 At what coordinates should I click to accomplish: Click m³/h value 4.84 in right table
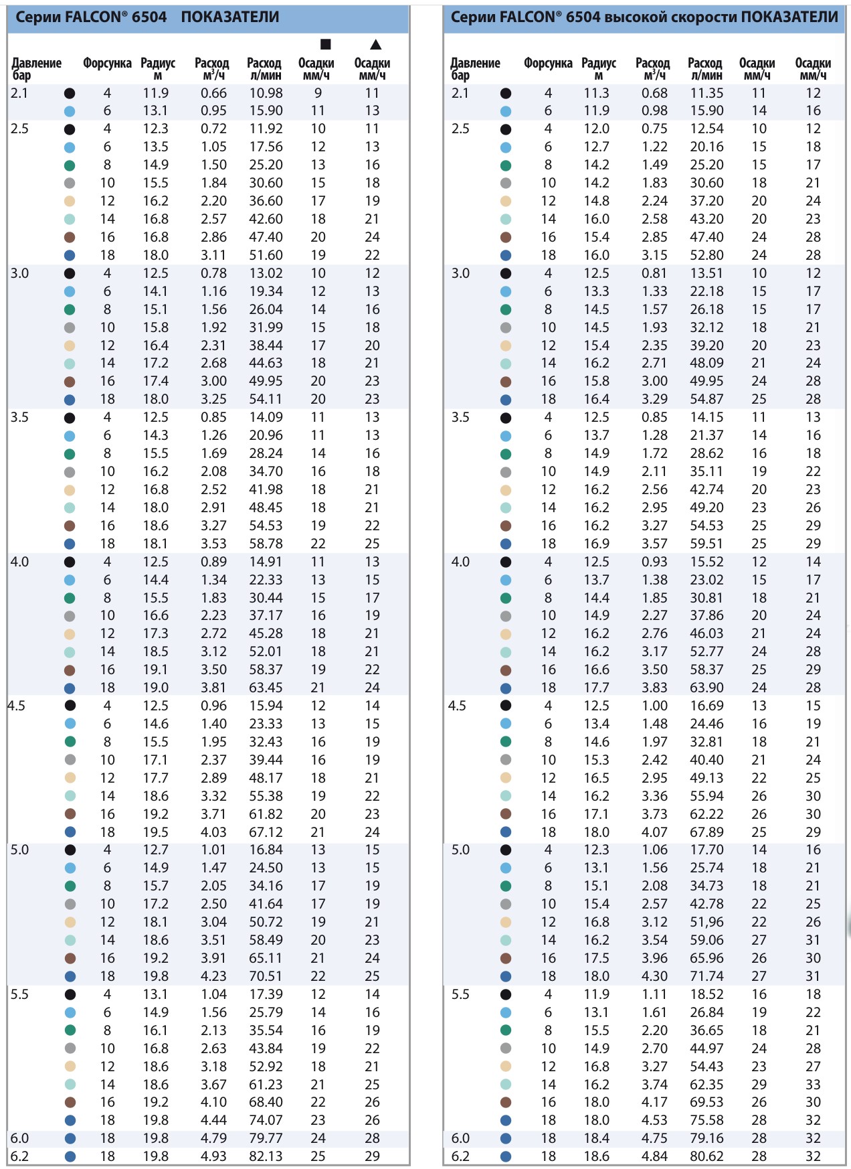pos(654,1156)
